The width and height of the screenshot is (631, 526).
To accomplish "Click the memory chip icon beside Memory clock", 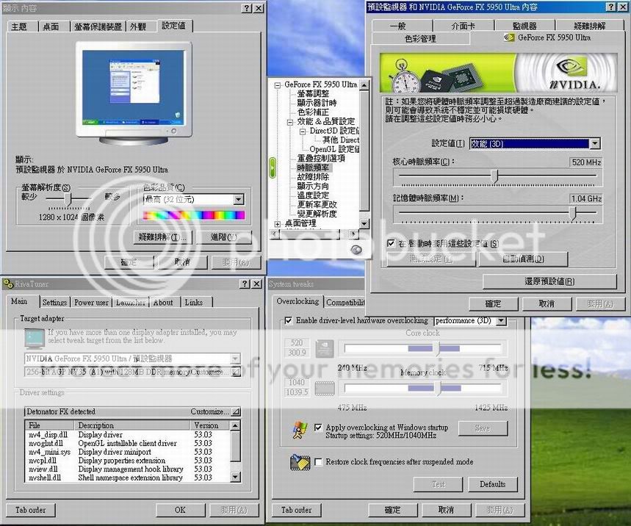I will point(325,389).
